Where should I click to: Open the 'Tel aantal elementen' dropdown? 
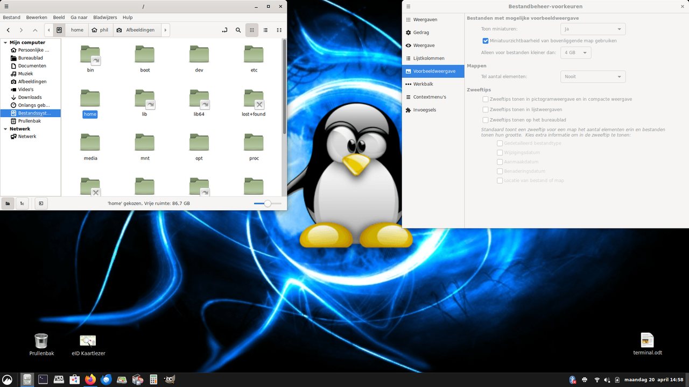click(593, 76)
